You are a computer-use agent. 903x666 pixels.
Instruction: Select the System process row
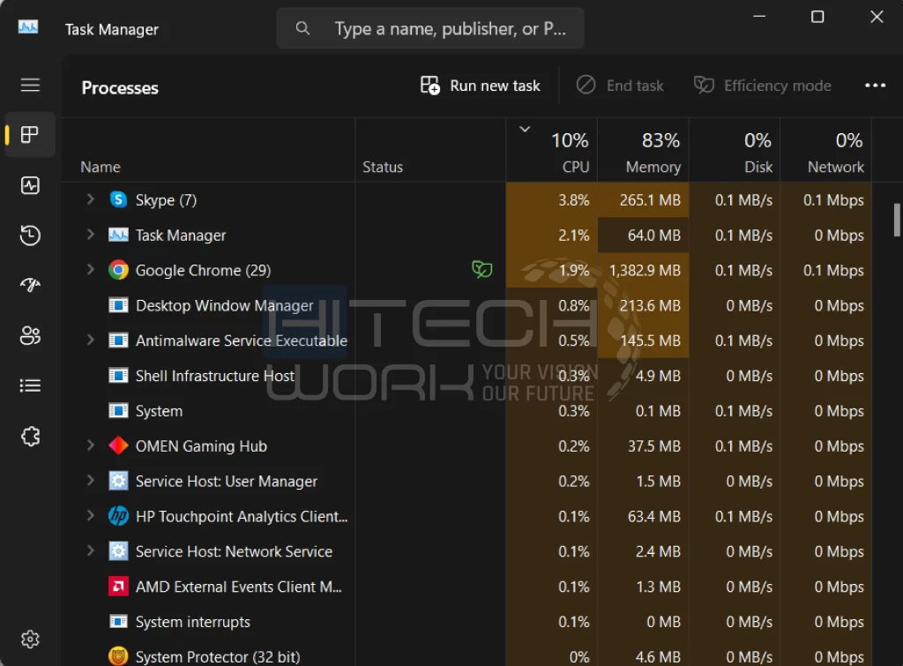[466, 411]
